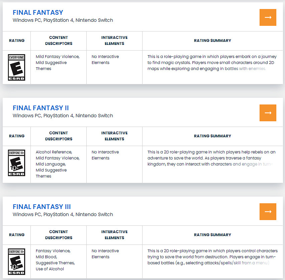Click the platforms text under Final Fantasy II
The height and width of the screenshot is (280, 285).
click(63, 116)
